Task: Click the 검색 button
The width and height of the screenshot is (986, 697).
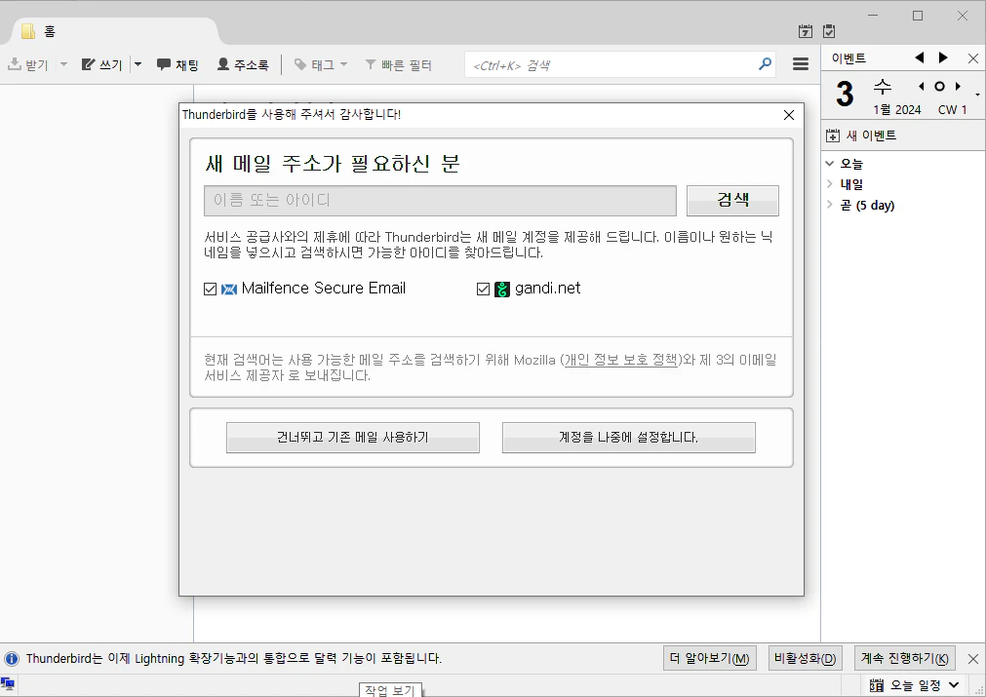Action: click(732, 201)
